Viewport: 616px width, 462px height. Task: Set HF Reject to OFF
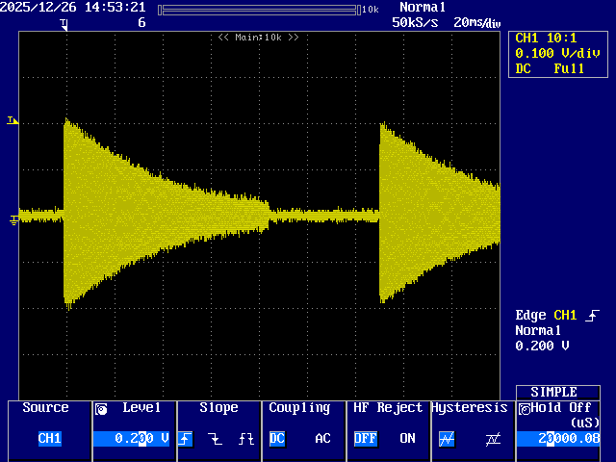[x=365, y=439]
